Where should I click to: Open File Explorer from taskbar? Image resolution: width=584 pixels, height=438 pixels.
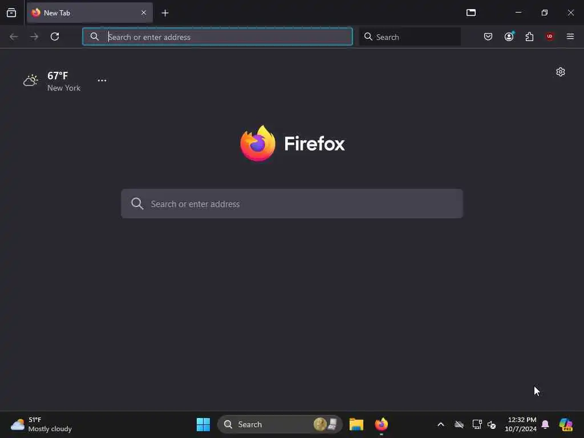tap(356, 424)
